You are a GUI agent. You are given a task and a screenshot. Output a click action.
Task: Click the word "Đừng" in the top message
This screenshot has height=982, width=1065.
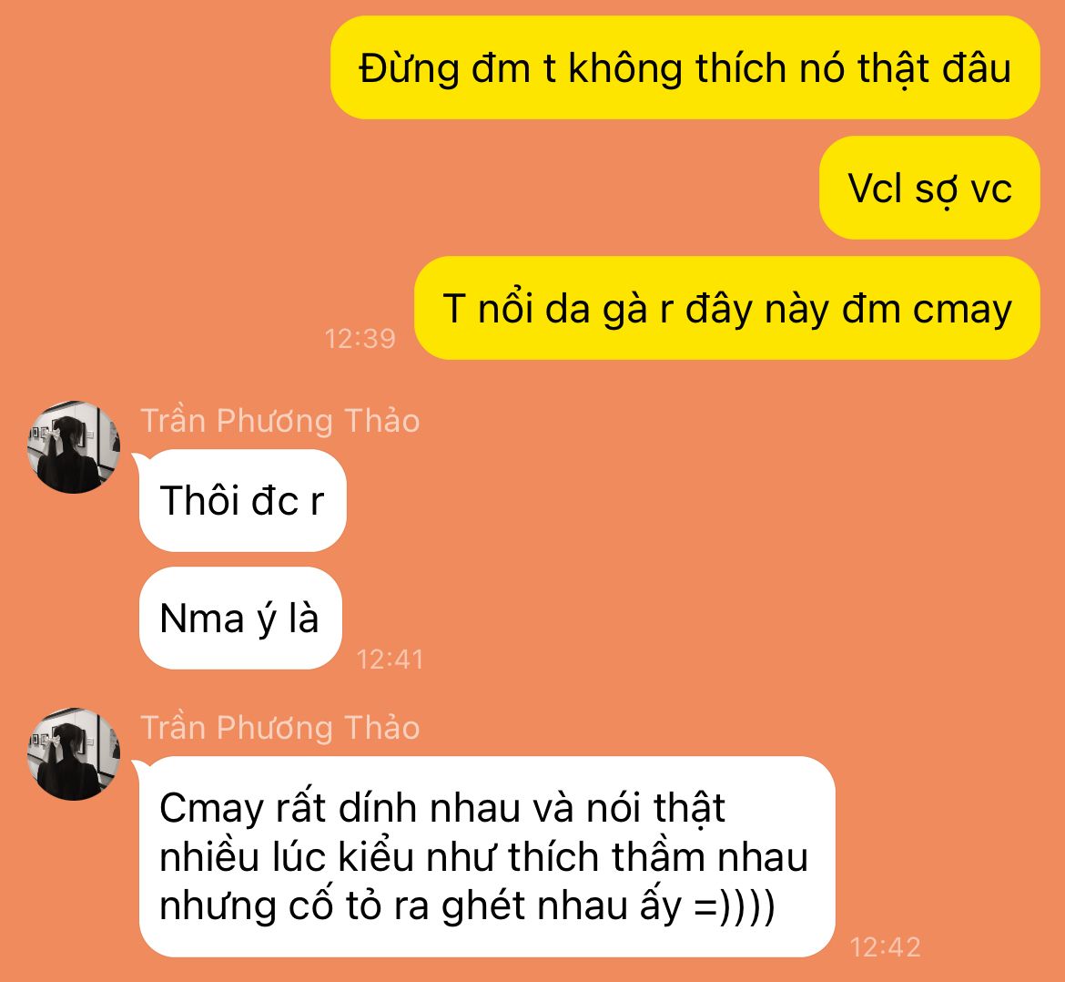click(409, 69)
